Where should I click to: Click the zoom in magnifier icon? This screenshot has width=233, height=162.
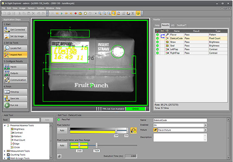point(100,13)
